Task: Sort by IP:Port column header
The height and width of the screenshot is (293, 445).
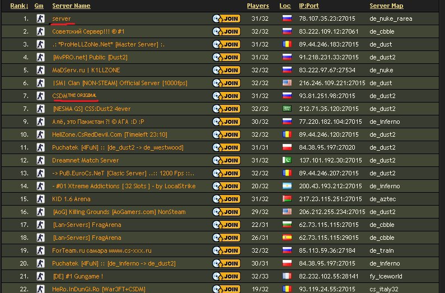Action: click(x=309, y=6)
